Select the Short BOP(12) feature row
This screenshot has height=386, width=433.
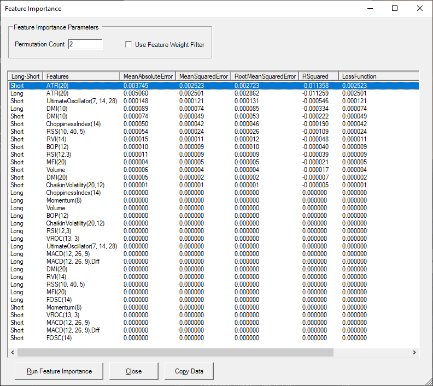click(x=214, y=147)
